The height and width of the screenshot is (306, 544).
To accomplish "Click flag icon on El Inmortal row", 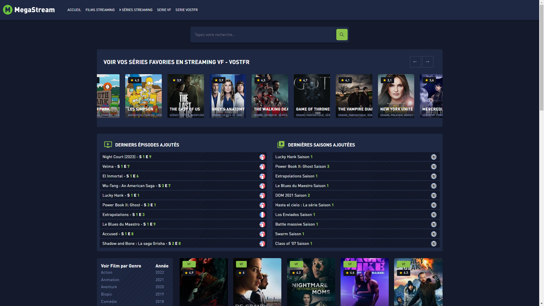I will [262, 176].
